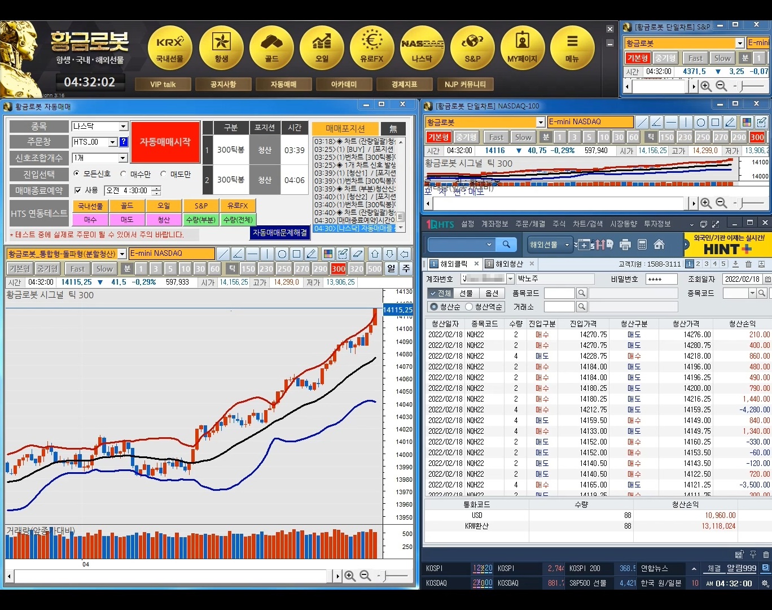
Task: Select the 매수만 radio button
Action: point(124,174)
